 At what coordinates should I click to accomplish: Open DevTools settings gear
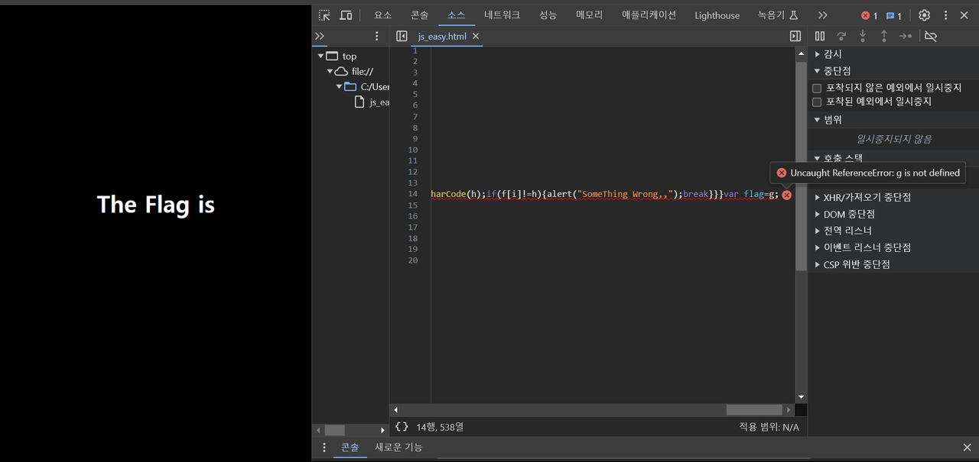[x=924, y=15]
